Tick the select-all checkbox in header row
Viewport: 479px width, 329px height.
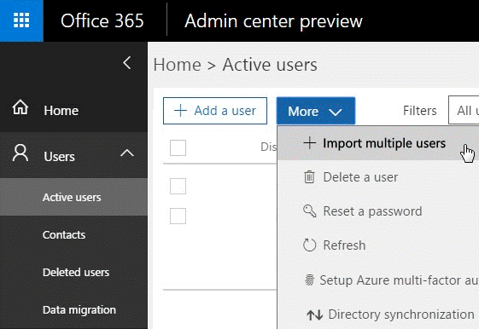click(x=178, y=148)
